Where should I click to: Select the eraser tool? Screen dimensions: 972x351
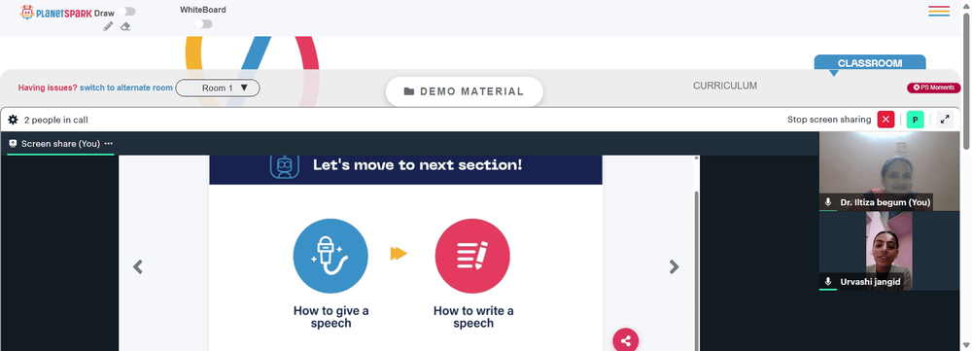pos(125,26)
